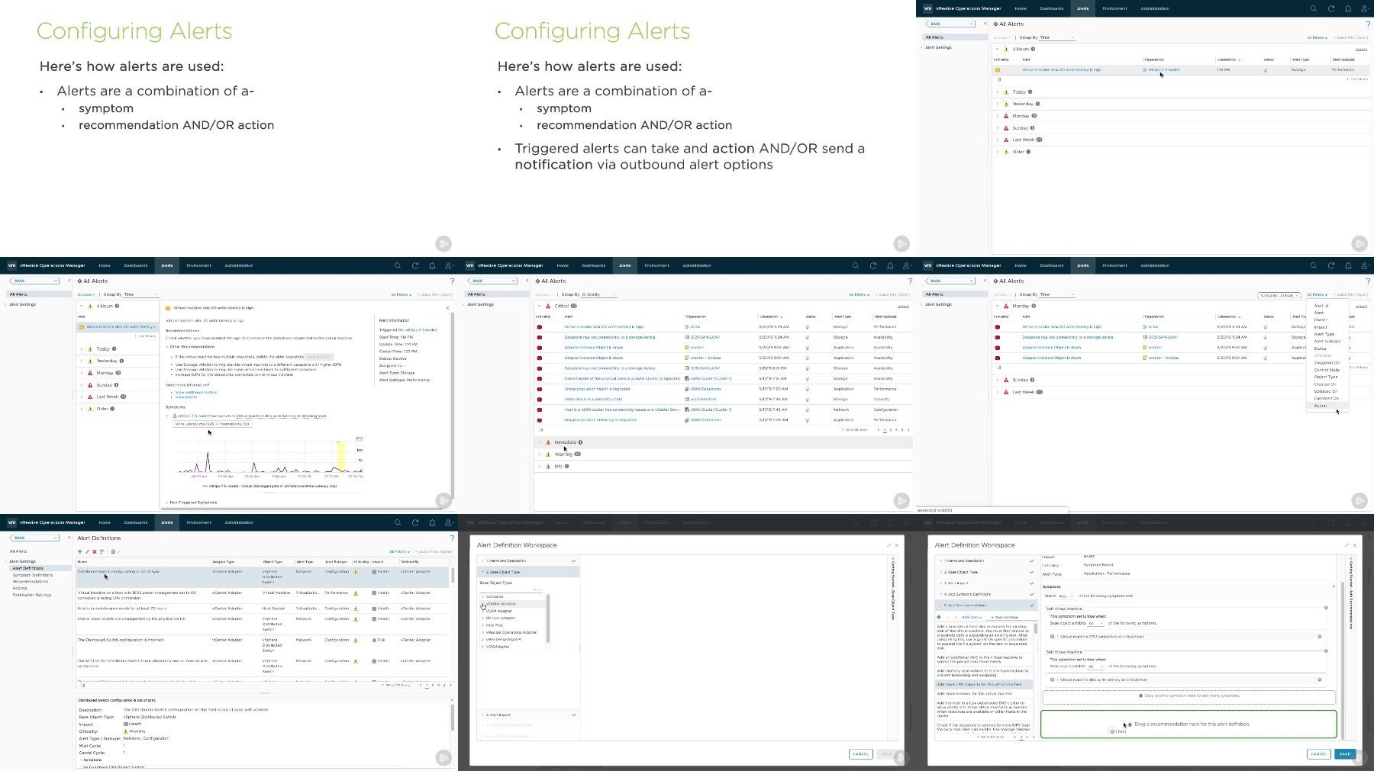This screenshot has width=1374, height=771.
Task: Open the Environment tab in the top-right thumbnail
Action: click(x=1114, y=8)
